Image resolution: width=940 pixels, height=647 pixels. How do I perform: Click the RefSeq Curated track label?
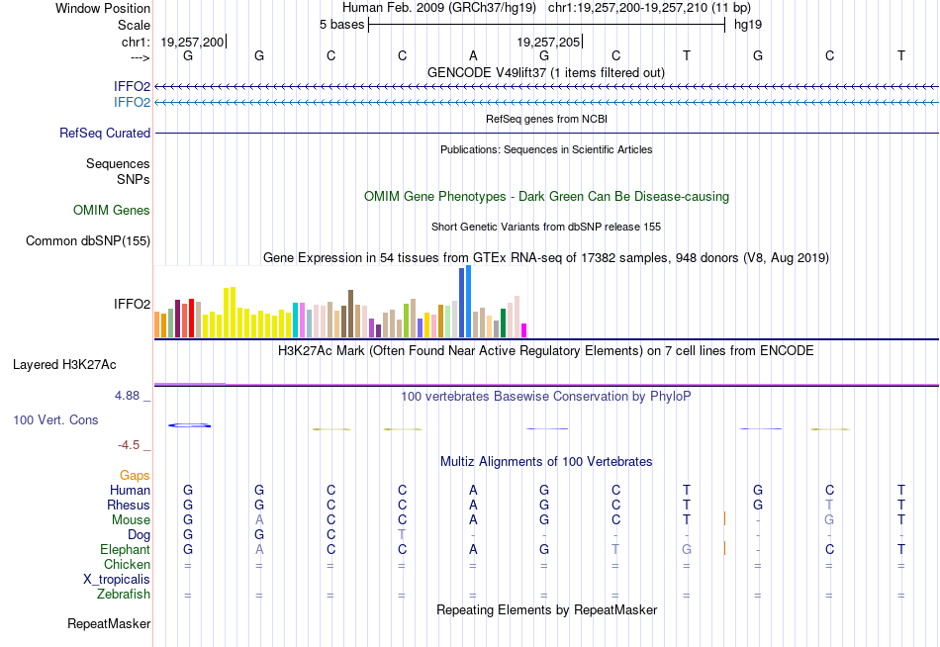[x=105, y=134]
